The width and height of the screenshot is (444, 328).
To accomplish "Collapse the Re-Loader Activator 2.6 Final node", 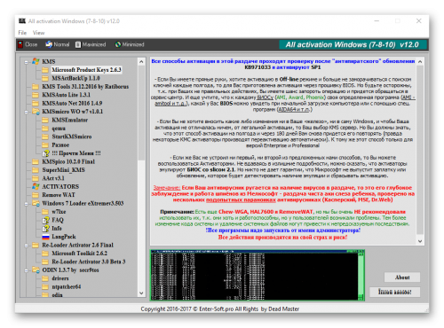I will pyautogui.click(x=27, y=246).
